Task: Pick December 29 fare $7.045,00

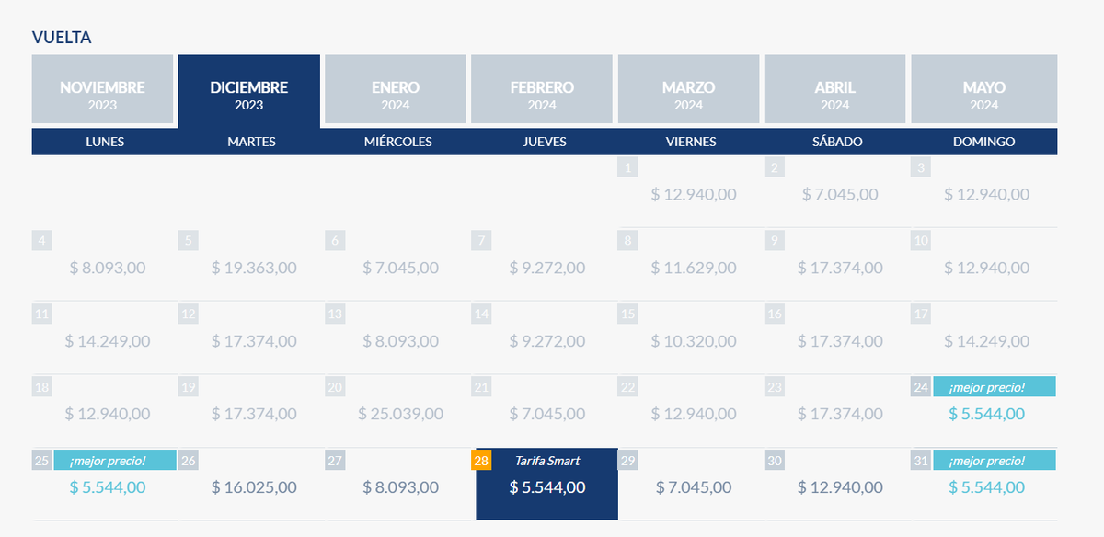Action: click(x=694, y=486)
